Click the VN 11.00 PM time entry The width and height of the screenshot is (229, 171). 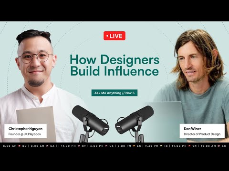[184, 146]
